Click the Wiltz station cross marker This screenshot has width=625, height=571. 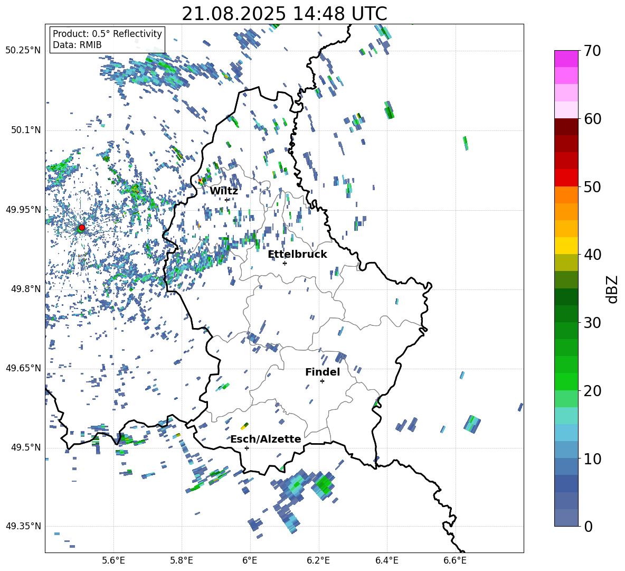(x=227, y=200)
